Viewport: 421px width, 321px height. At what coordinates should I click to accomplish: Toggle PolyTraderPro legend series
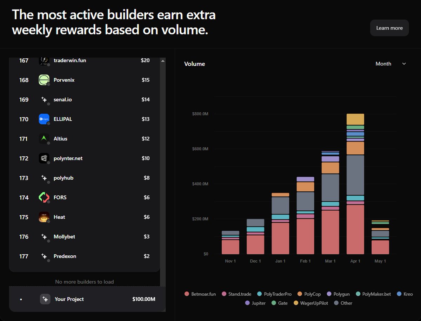coord(274,294)
